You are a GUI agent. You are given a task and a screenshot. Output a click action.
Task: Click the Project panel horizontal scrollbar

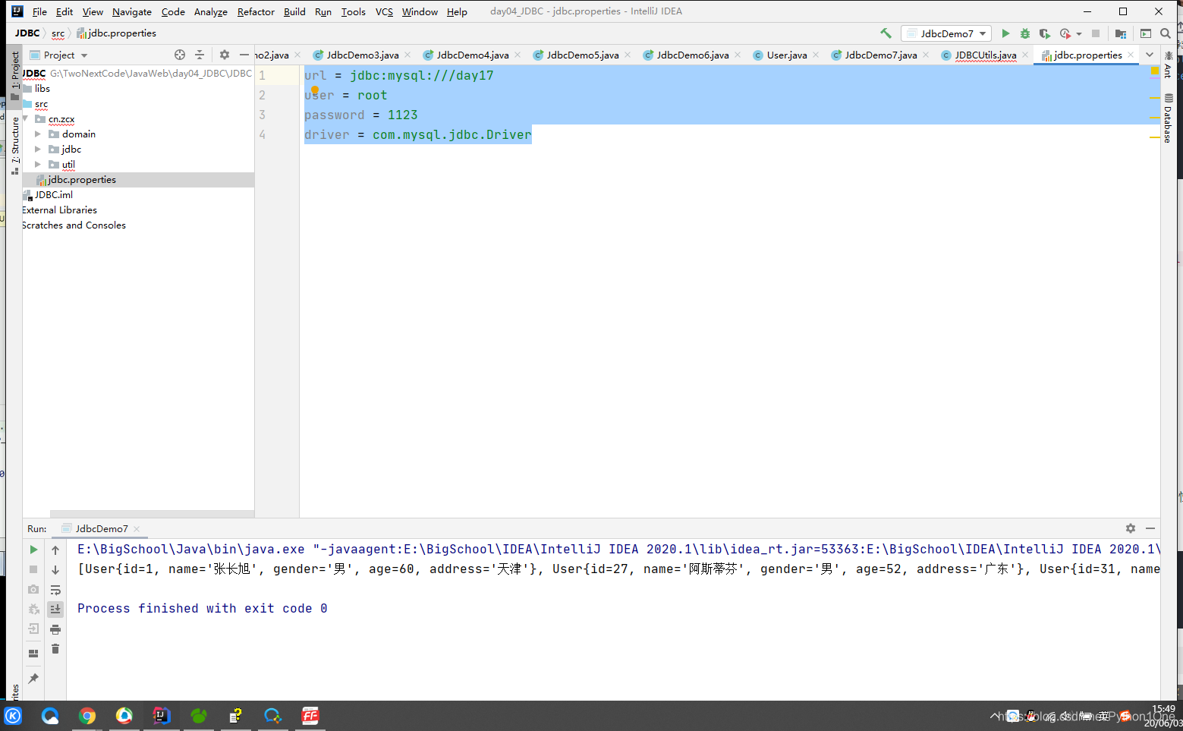point(152,514)
